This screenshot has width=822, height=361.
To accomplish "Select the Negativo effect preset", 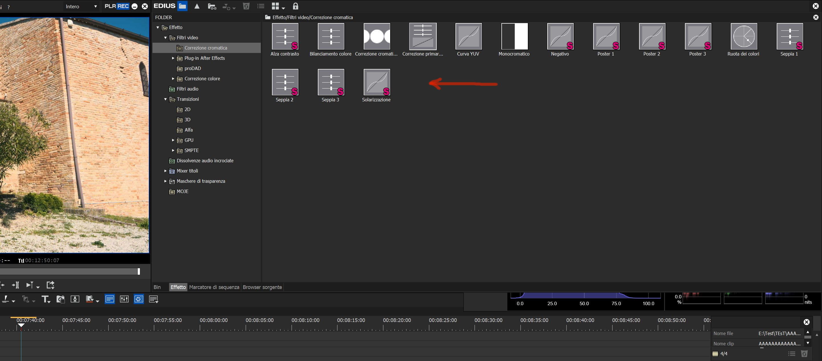I will tap(560, 36).
